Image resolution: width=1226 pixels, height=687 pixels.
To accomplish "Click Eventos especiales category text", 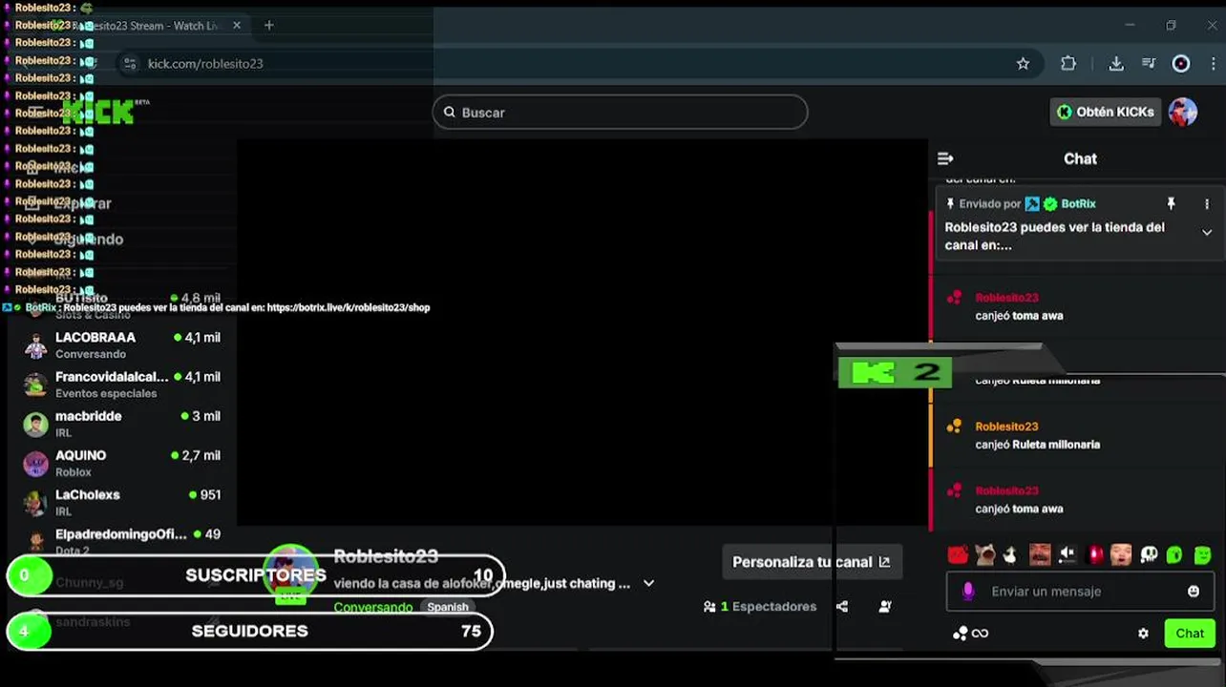I will 106,393.
